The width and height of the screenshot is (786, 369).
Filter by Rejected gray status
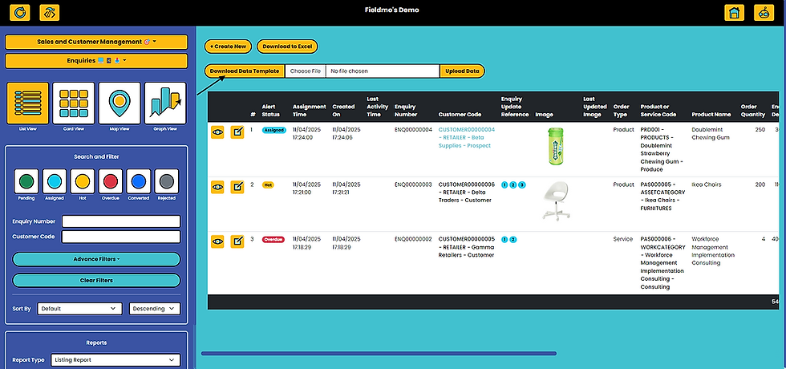click(167, 181)
